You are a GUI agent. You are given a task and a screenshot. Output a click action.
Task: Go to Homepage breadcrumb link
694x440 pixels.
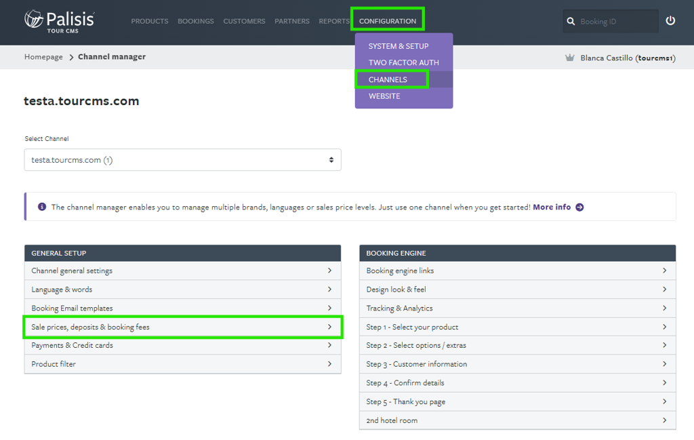click(x=43, y=57)
